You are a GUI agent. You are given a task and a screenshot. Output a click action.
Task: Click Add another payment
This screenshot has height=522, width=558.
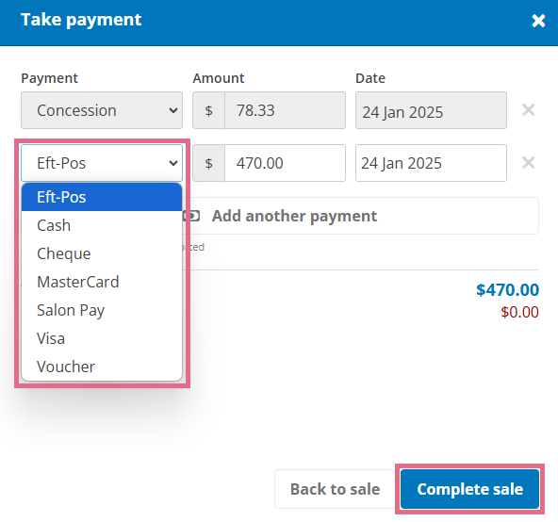click(x=360, y=216)
